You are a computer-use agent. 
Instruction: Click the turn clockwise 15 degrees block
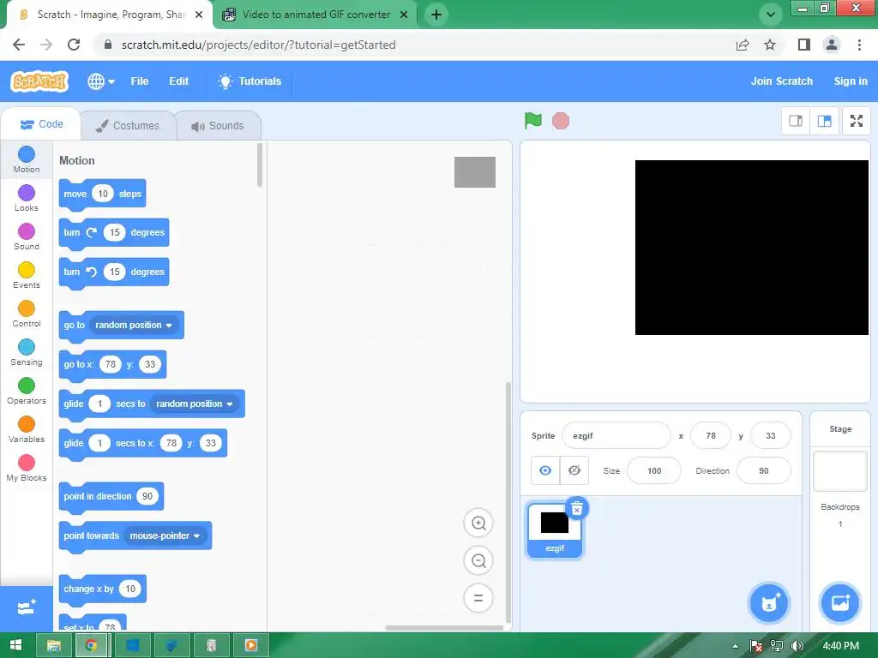114,233
